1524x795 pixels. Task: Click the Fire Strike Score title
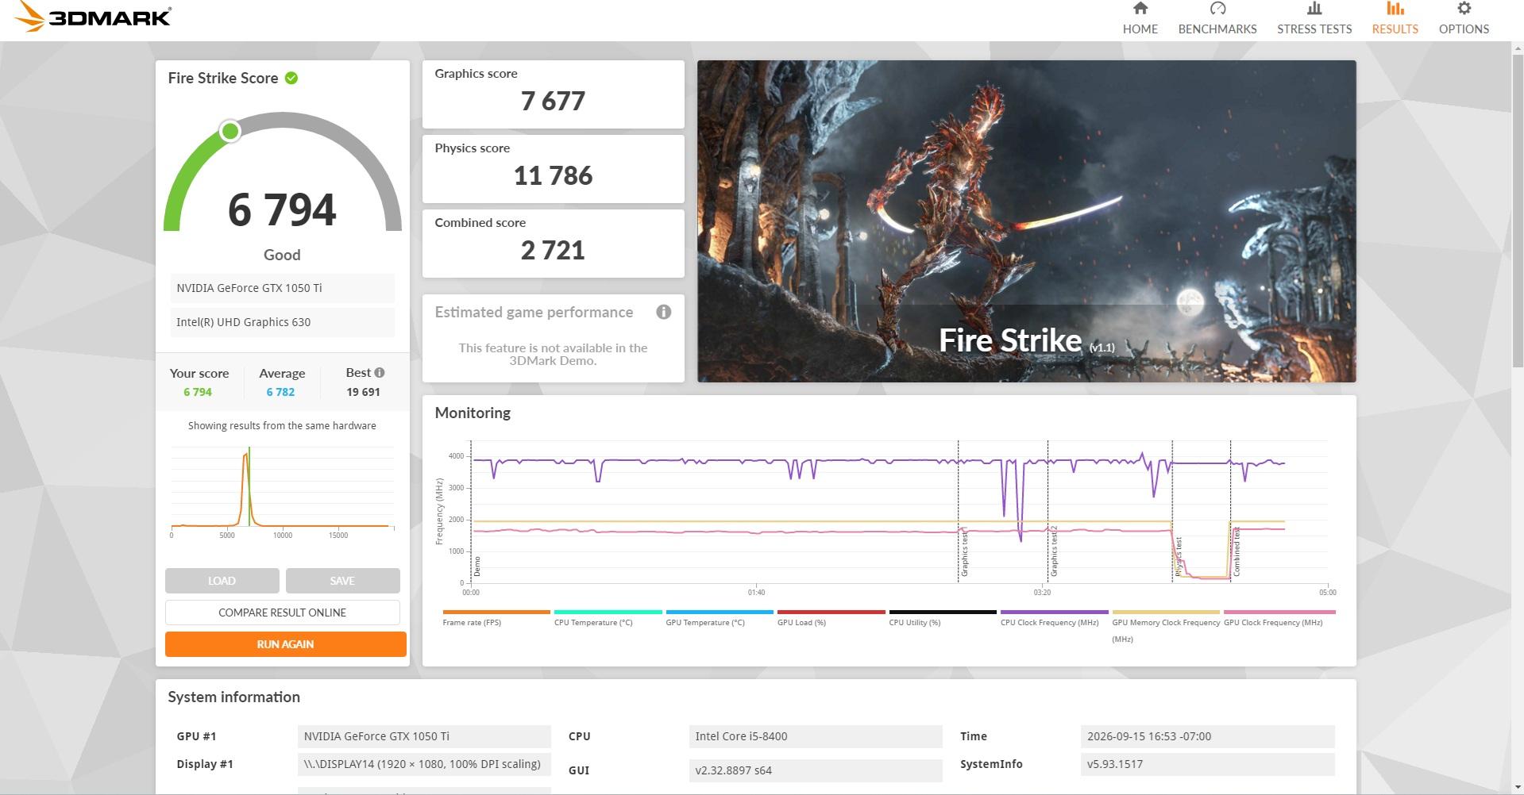[222, 78]
